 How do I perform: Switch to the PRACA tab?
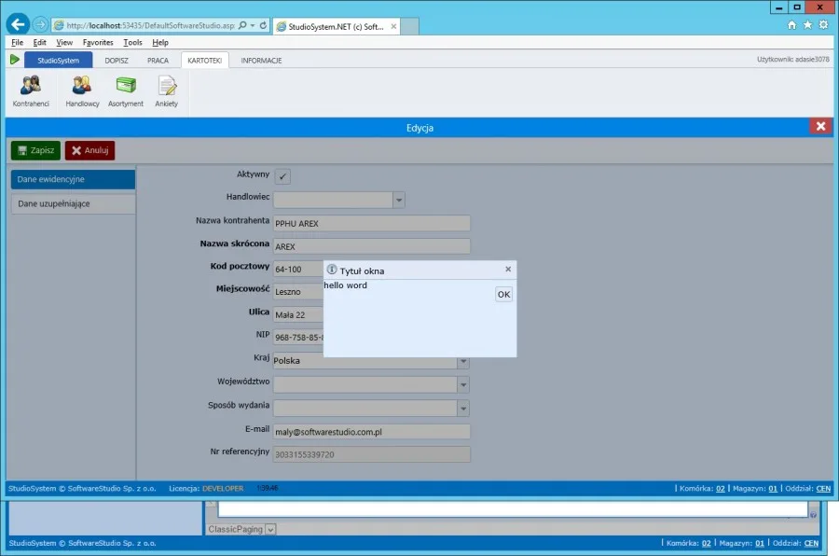coord(158,61)
